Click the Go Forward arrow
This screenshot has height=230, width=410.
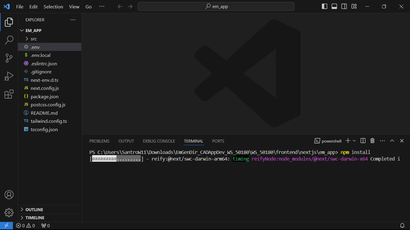coord(130,7)
